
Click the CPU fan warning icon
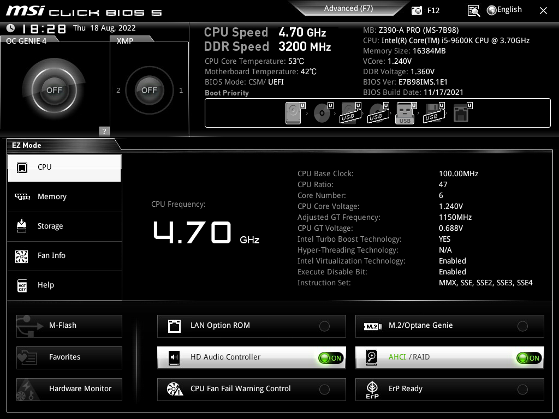175,389
